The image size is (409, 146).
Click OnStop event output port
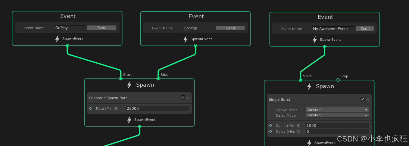click(x=195, y=46)
